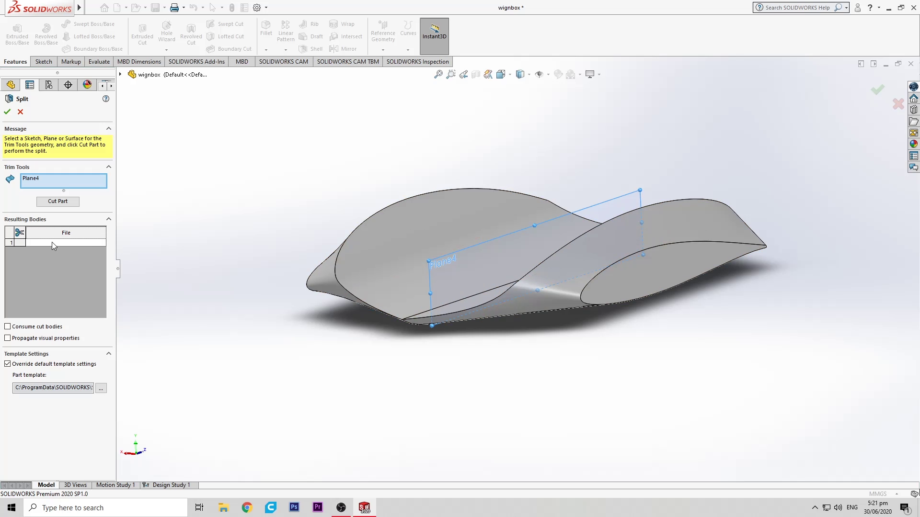Screen dimensions: 920x517
Task: Open Design Library in task pane
Action: click(913, 110)
